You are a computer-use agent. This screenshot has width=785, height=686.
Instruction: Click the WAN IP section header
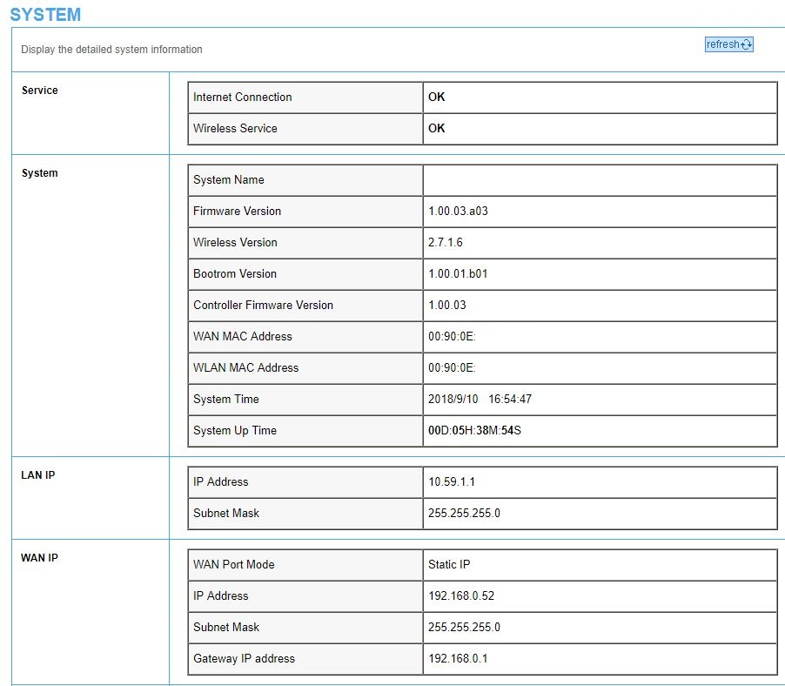pos(39,558)
